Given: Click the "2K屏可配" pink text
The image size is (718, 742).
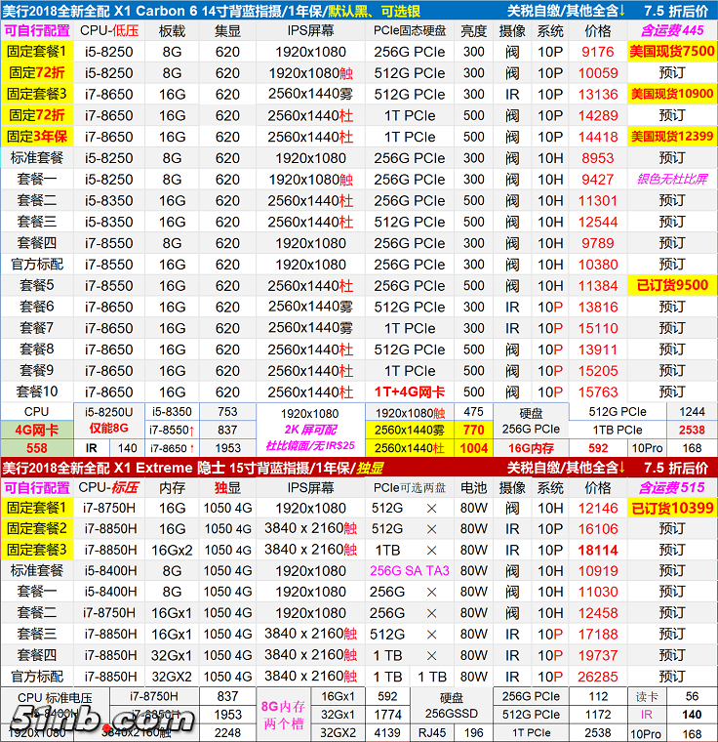Looking at the screenshot, I should point(310,430).
